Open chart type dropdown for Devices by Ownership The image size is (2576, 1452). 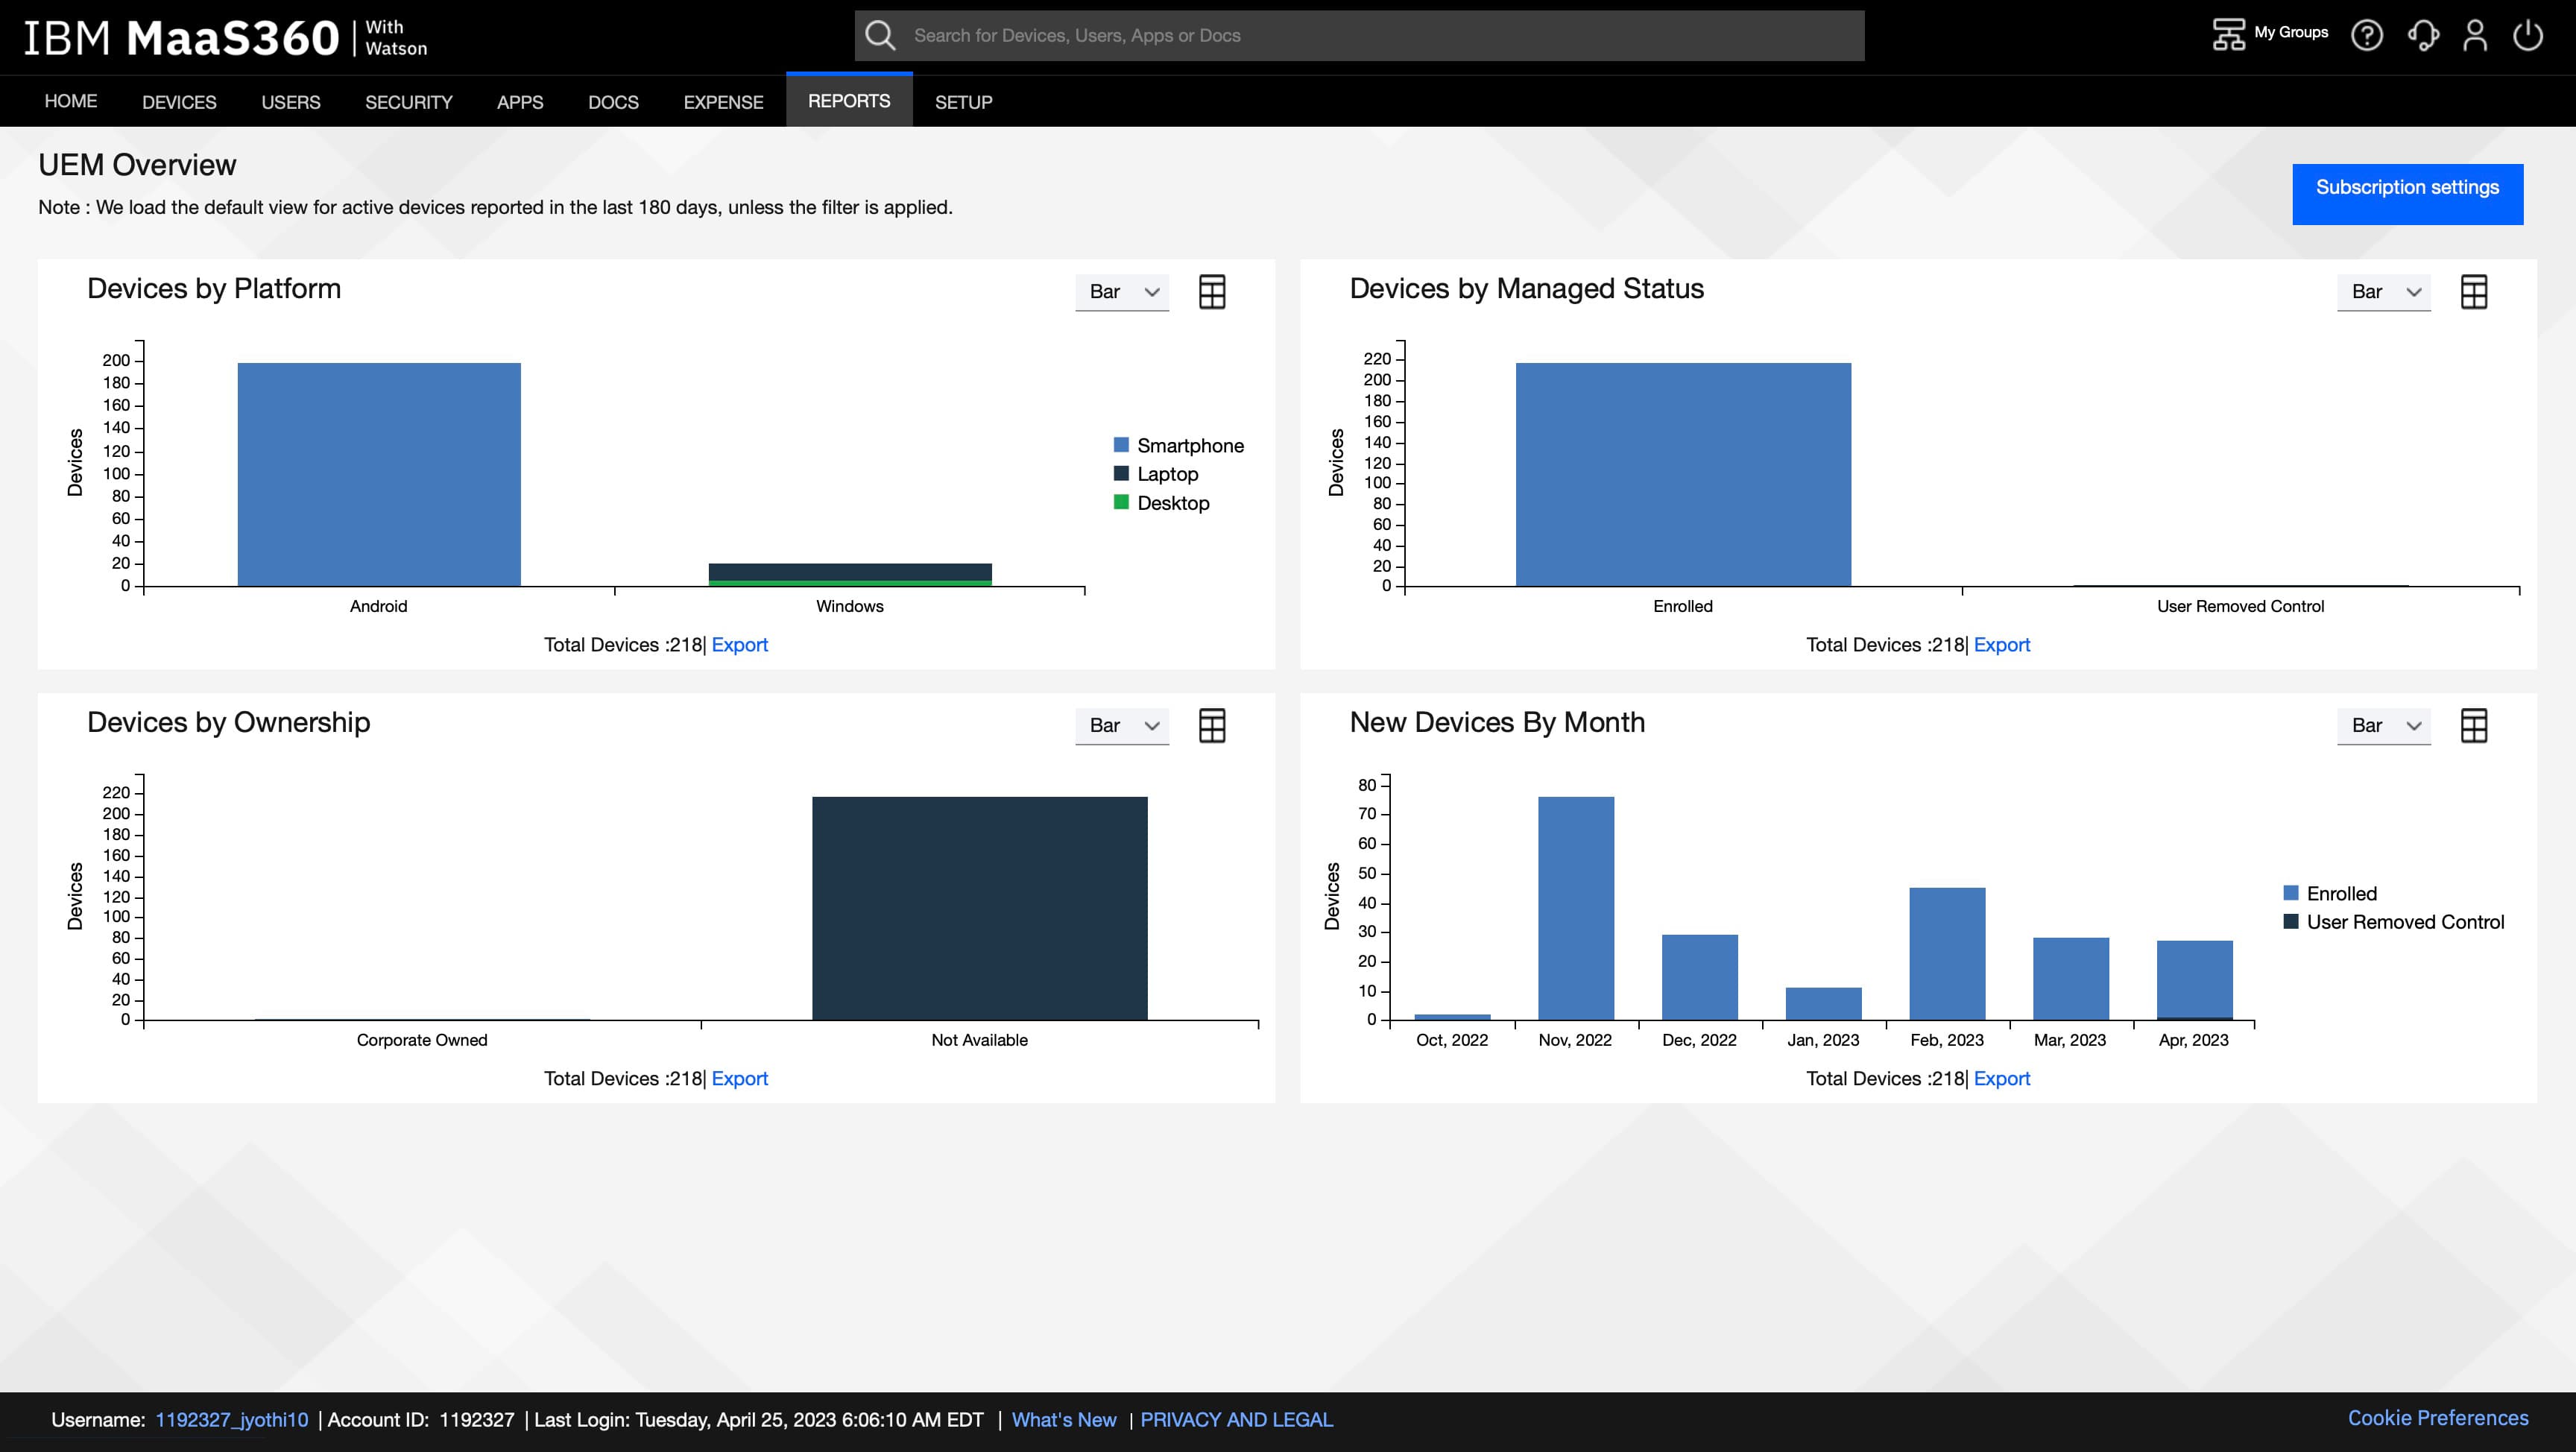1122,726
